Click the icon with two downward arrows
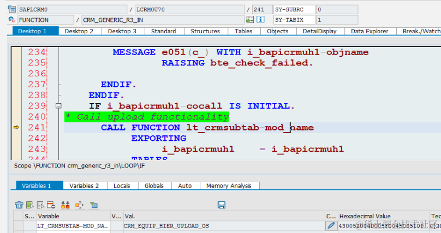 pyautogui.click(x=65, y=205)
